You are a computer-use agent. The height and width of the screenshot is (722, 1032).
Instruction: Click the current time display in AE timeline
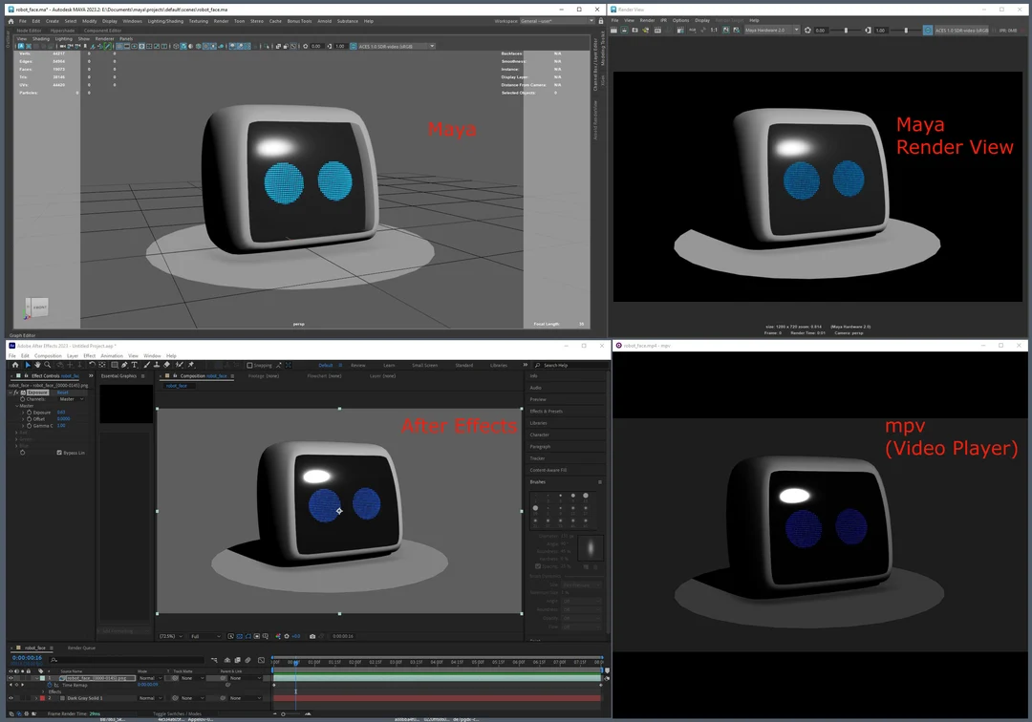point(26,658)
